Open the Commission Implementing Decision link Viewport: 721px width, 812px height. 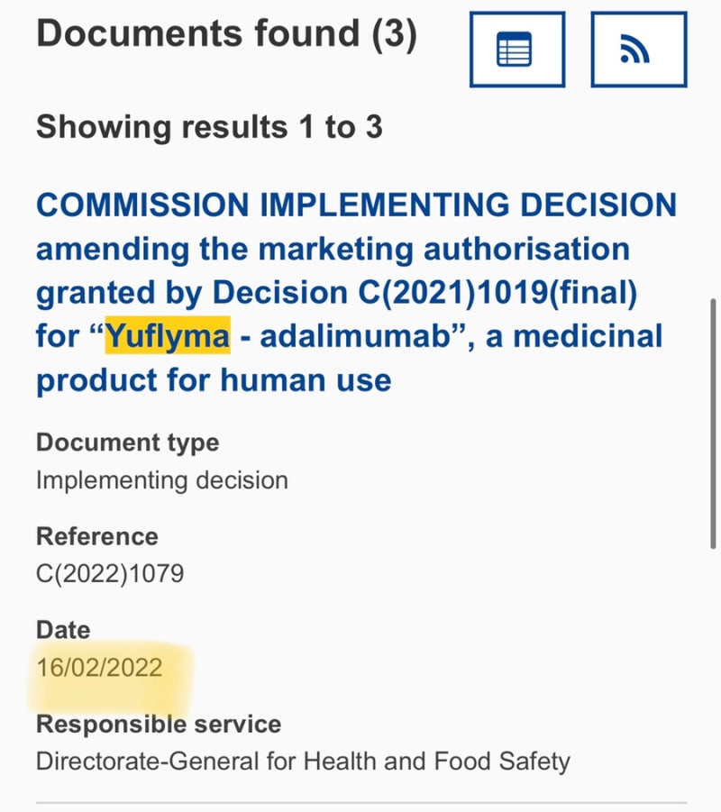(x=356, y=205)
